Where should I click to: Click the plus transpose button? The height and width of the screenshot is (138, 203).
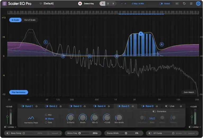(125, 4)
